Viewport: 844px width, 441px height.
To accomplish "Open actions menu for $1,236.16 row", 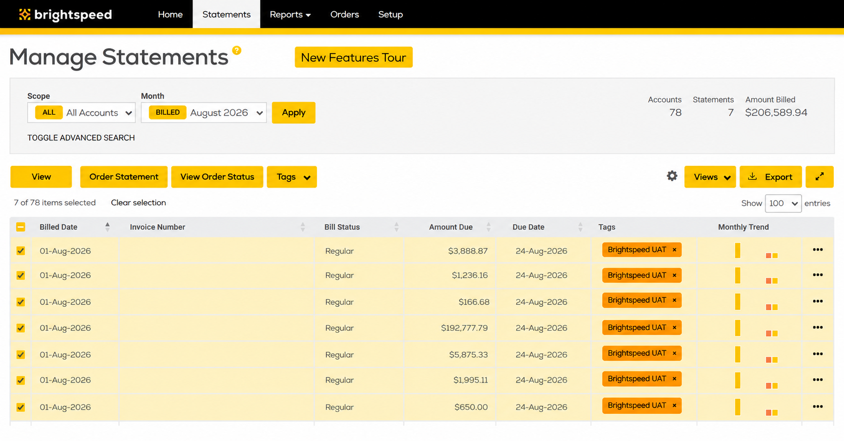I will coord(818,275).
